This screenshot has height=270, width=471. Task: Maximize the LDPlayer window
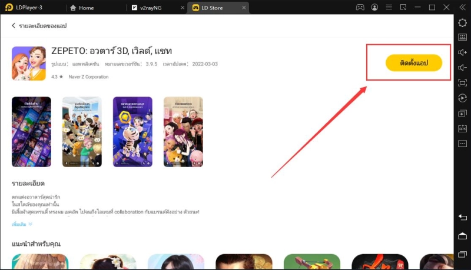pyautogui.click(x=432, y=7)
